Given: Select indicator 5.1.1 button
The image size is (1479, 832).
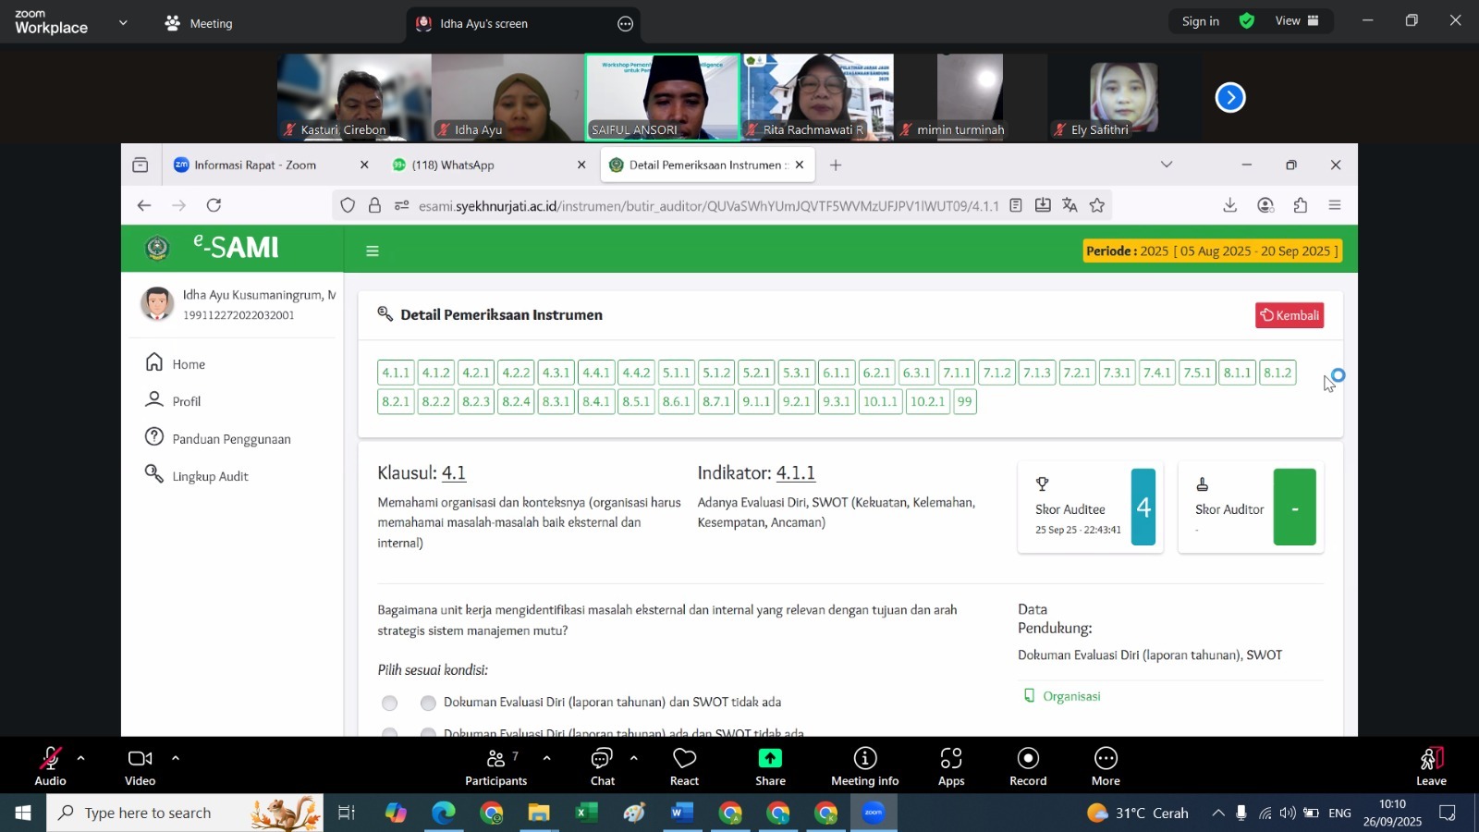Looking at the screenshot, I should [676, 373].
